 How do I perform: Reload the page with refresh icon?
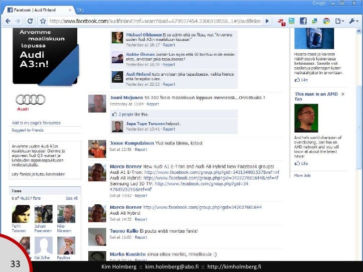coord(30,21)
